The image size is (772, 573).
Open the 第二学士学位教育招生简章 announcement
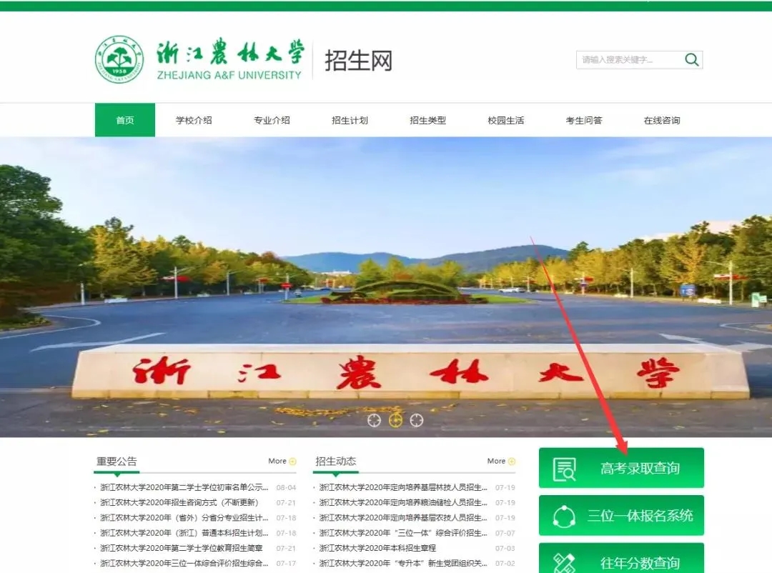181,548
